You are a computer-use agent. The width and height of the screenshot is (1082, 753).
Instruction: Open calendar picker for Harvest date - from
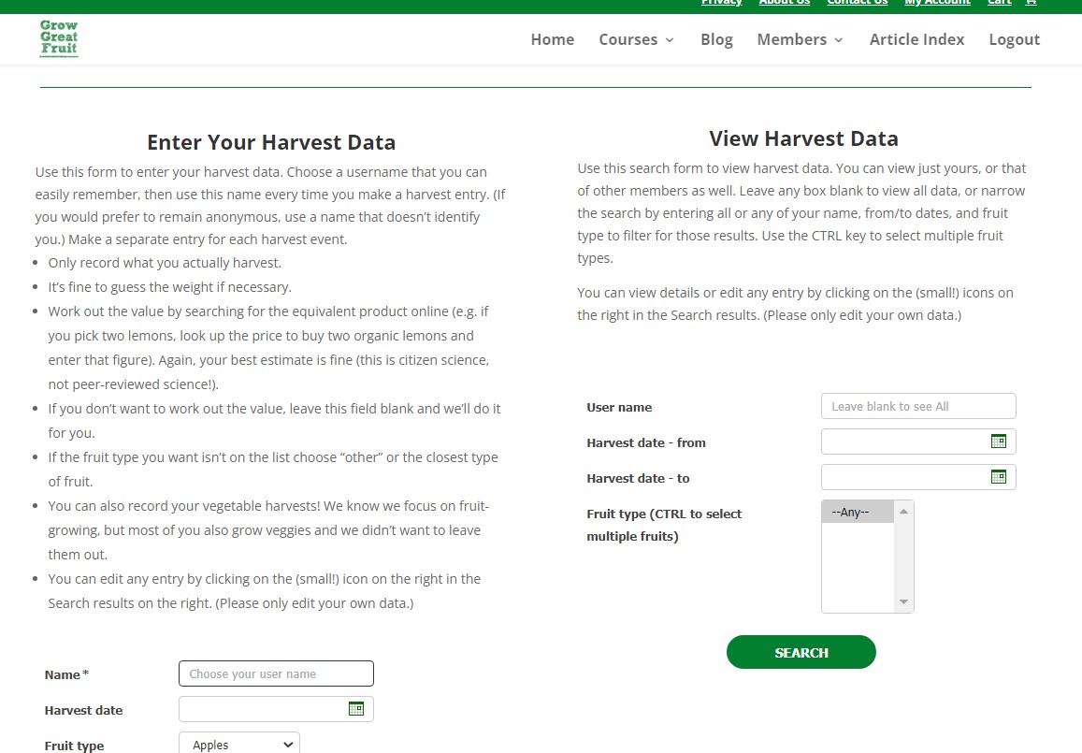[998, 441]
